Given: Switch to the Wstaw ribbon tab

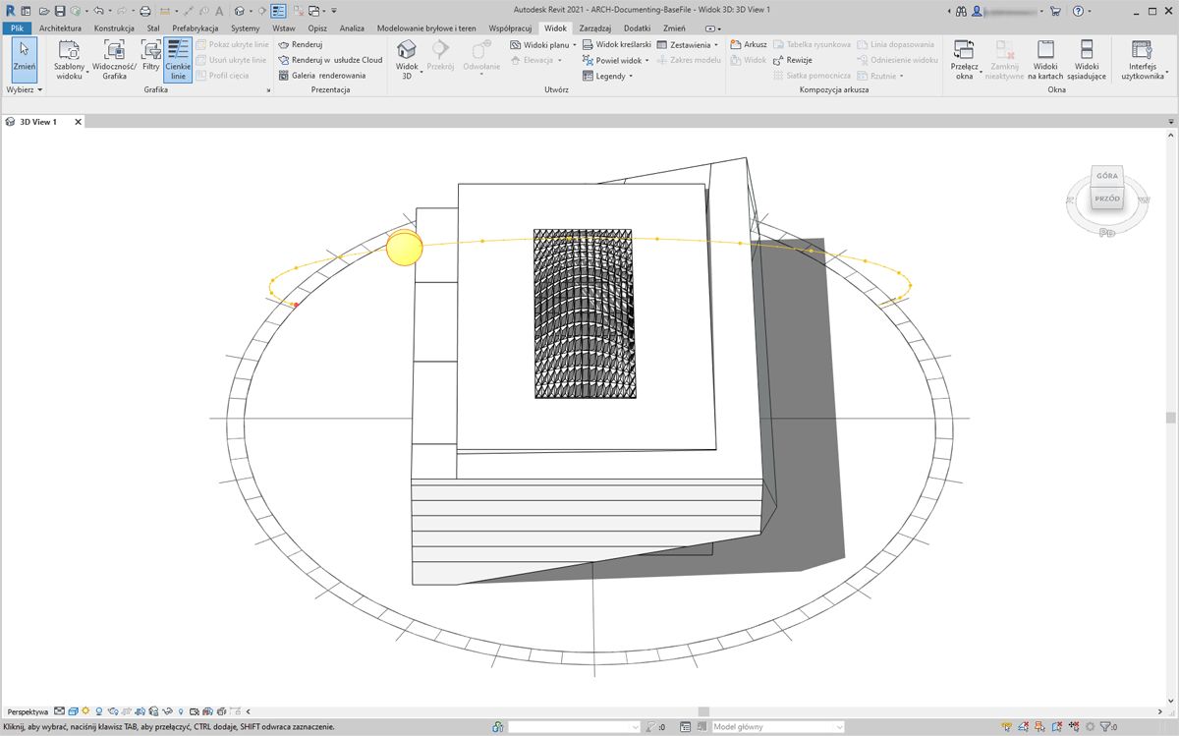Looking at the screenshot, I should coord(283,28).
